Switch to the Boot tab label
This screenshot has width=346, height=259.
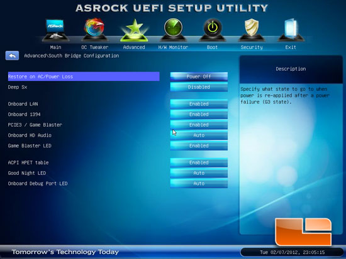(212, 47)
